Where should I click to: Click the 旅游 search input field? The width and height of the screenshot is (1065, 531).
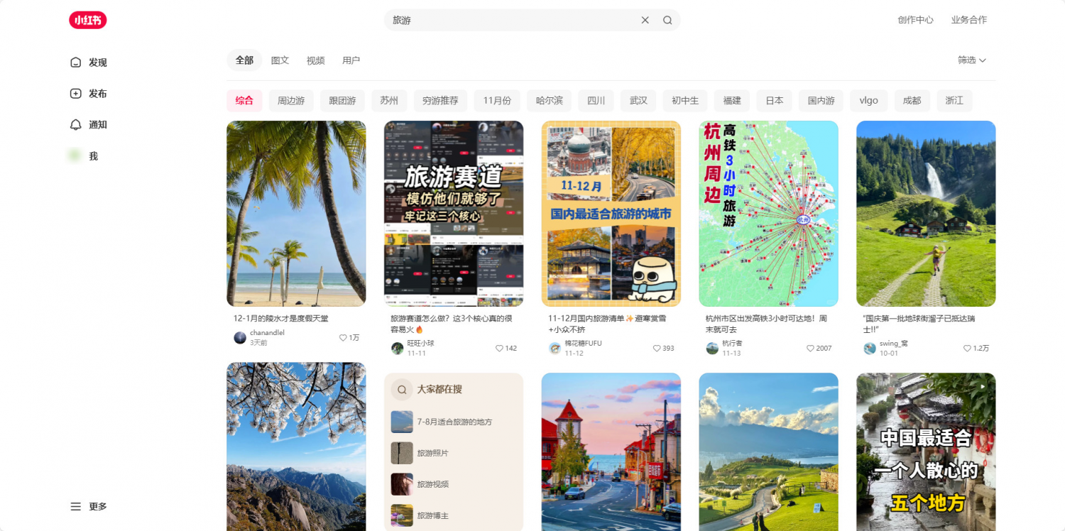511,20
